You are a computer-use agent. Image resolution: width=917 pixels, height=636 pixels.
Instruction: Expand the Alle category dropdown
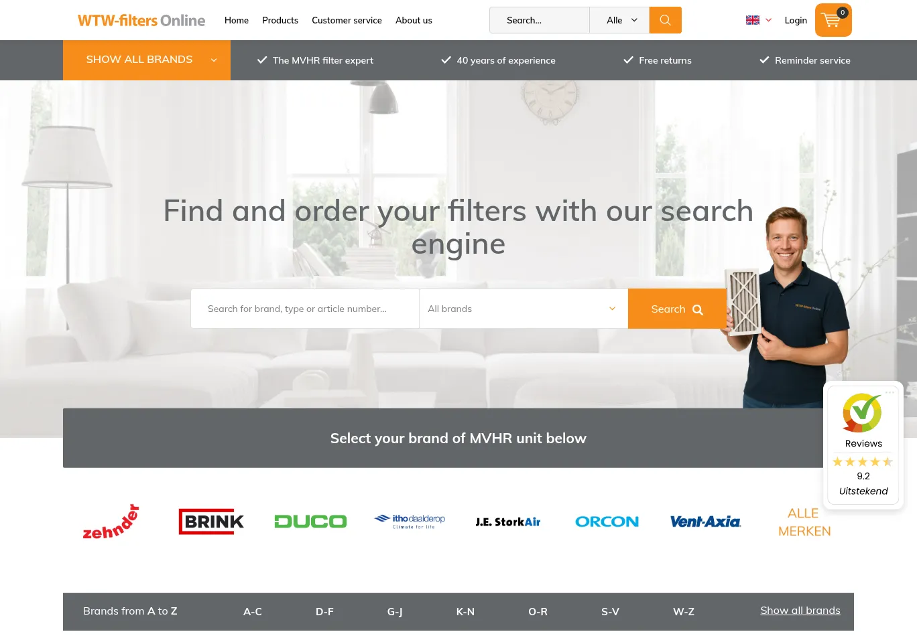619,20
